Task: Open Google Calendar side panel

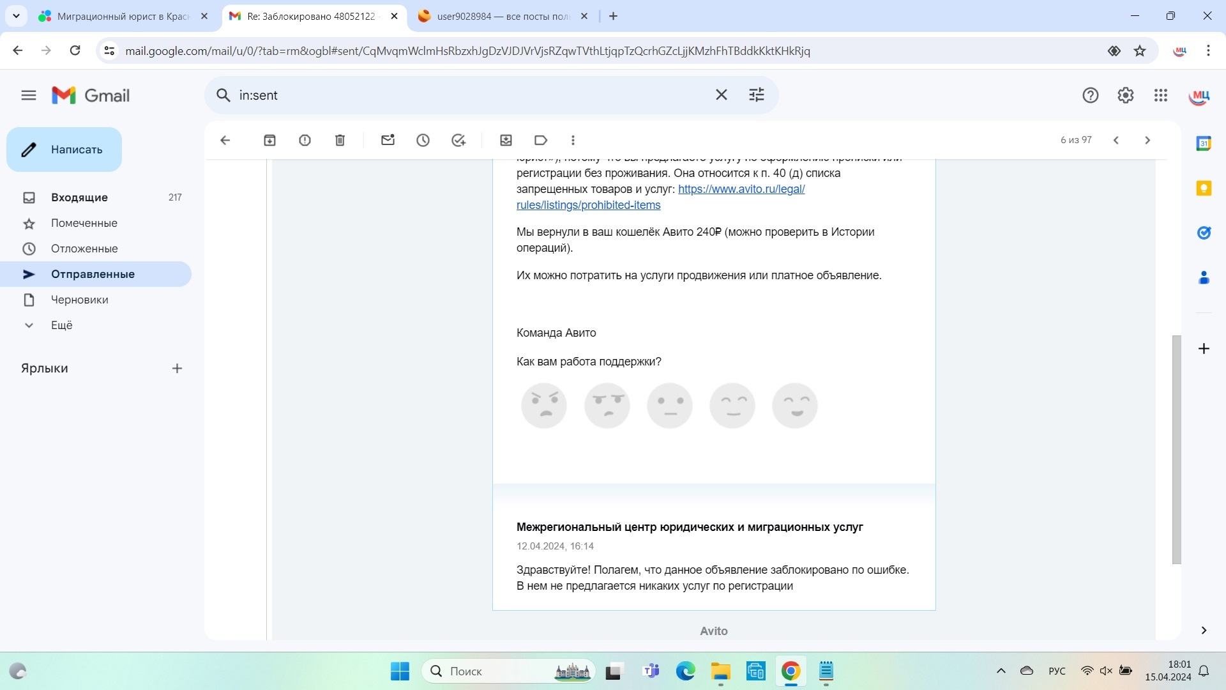Action: (x=1204, y=144)
